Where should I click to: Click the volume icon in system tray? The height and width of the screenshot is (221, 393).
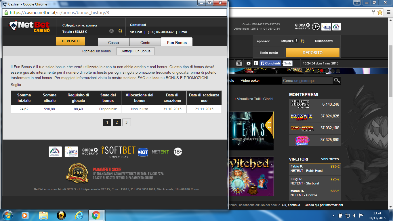tap(354, 215)
